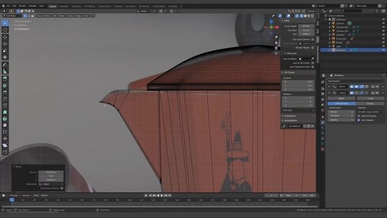Collapse the View Lock subpanel

(285, 53)
